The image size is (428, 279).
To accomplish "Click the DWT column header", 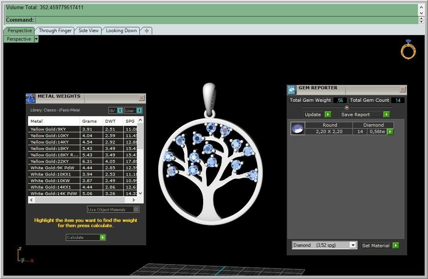I will (113, 121).
